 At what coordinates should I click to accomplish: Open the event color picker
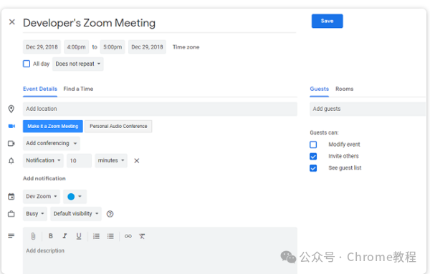pos(75,197)
